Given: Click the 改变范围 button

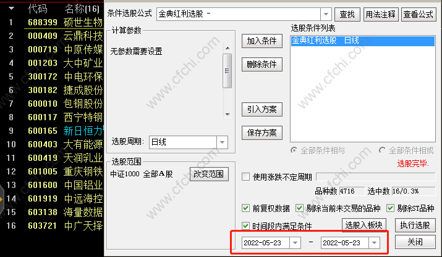Looking at the screenshot, I should [x=209, y=174].
